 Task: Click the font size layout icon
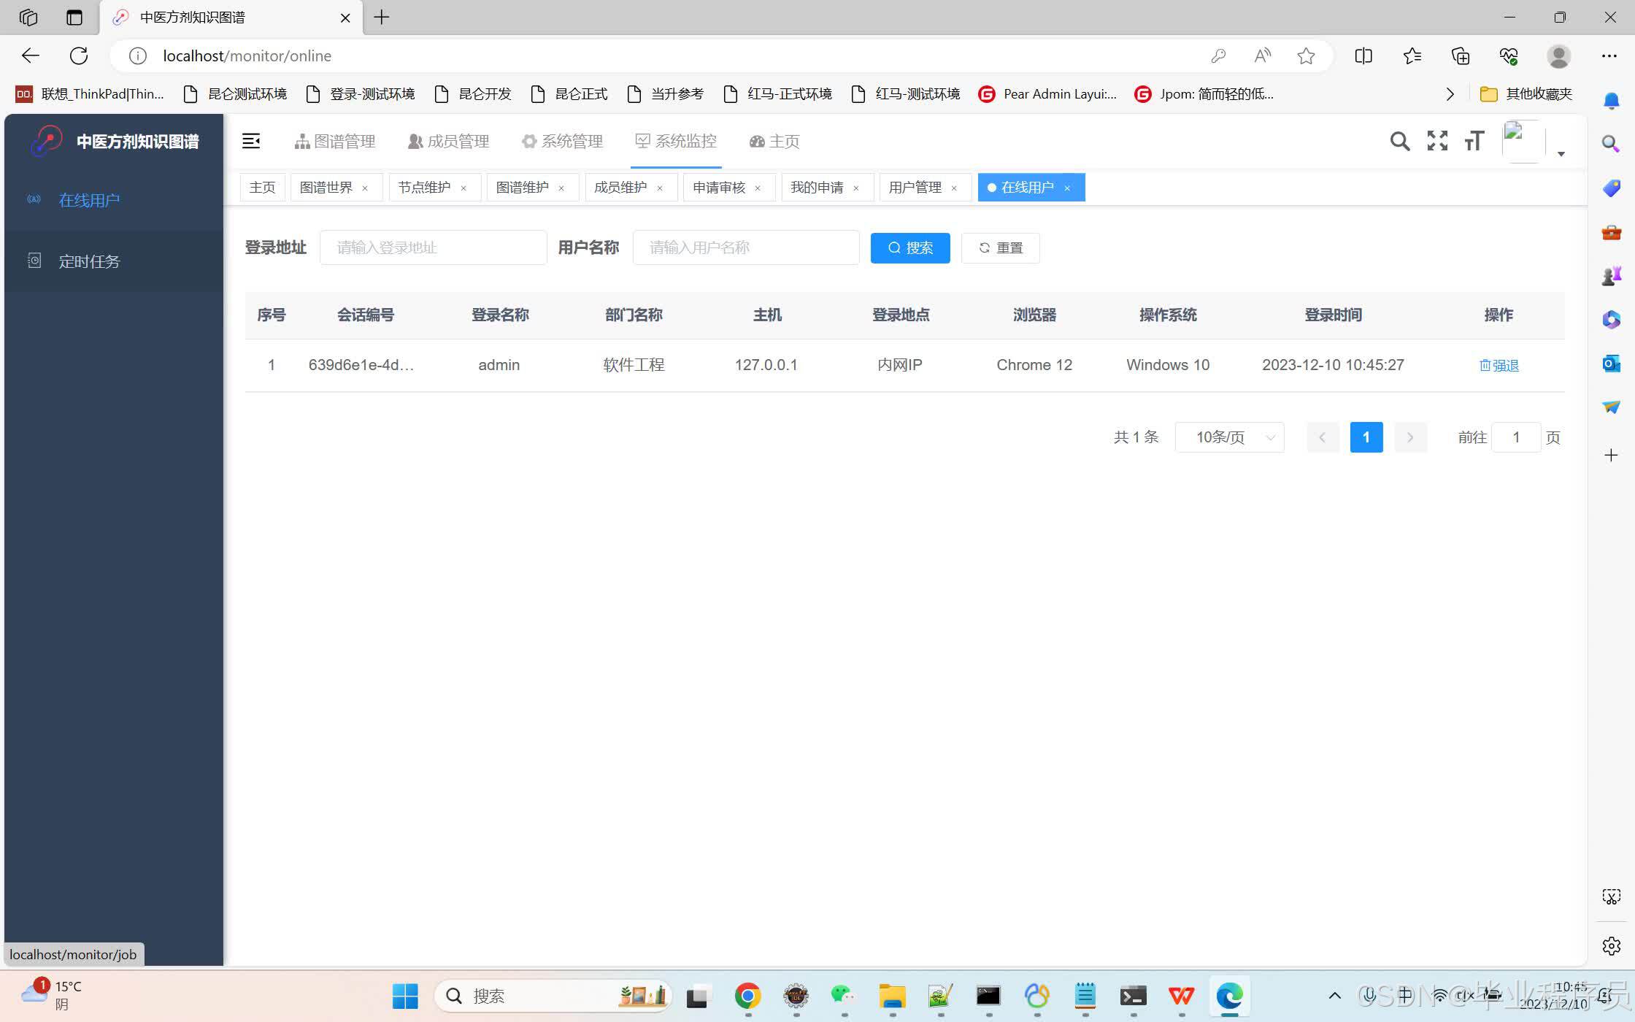pos(1474,141)
